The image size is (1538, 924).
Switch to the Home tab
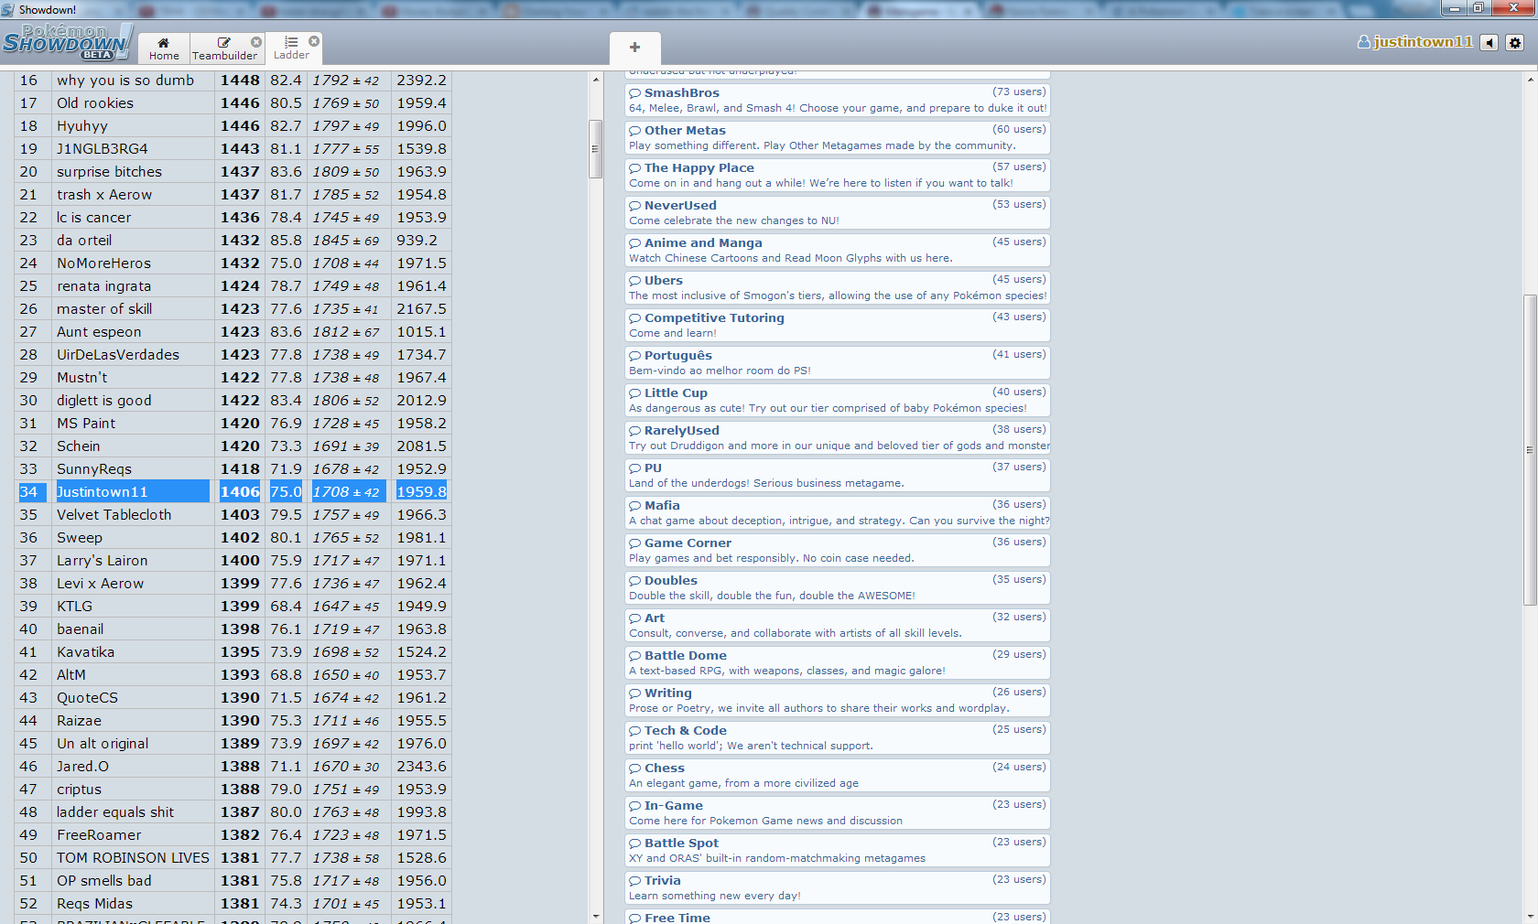point(164,48)
